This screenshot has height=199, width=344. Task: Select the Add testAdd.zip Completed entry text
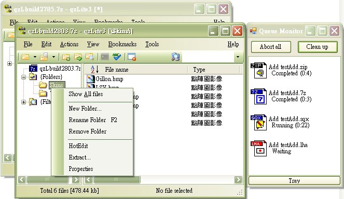(x=290, y=70)
